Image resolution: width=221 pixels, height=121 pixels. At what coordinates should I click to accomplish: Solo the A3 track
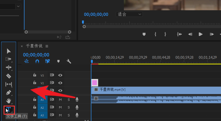click(69, 115)
